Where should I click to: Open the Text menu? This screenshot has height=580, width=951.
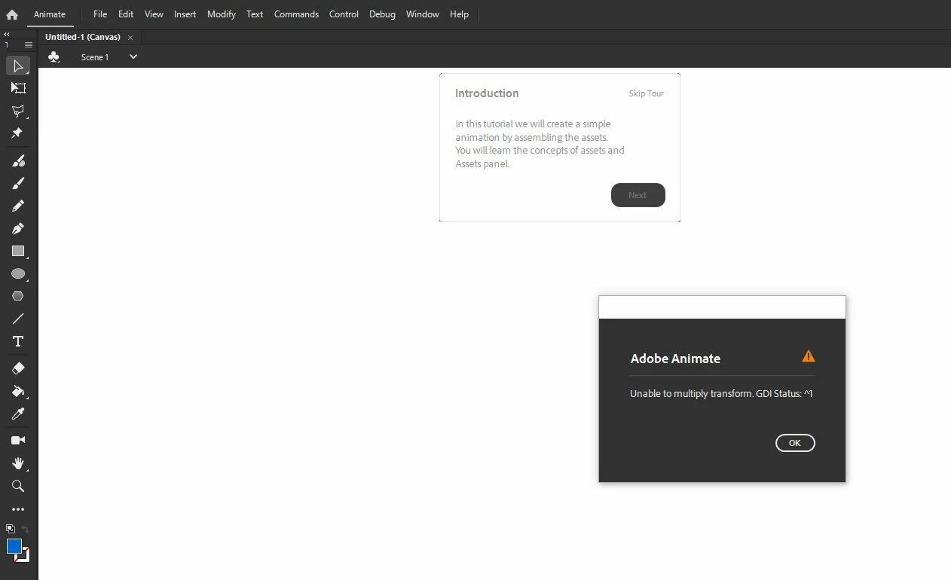point(255,14)
